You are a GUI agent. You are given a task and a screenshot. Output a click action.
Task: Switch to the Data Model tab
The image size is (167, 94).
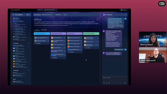point(44,30)
